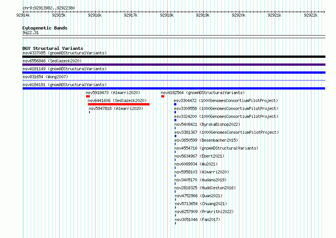Open nsv831654 (Wong2007) label
The image size is (336, 238).
point(45,77)
